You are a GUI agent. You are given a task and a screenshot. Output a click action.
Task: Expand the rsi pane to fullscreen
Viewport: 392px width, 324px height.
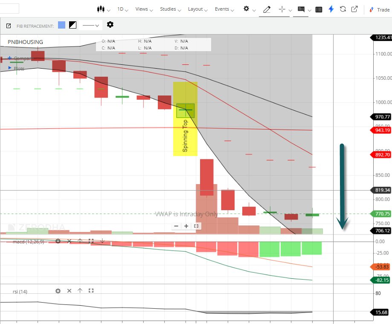tap(91, 291)
